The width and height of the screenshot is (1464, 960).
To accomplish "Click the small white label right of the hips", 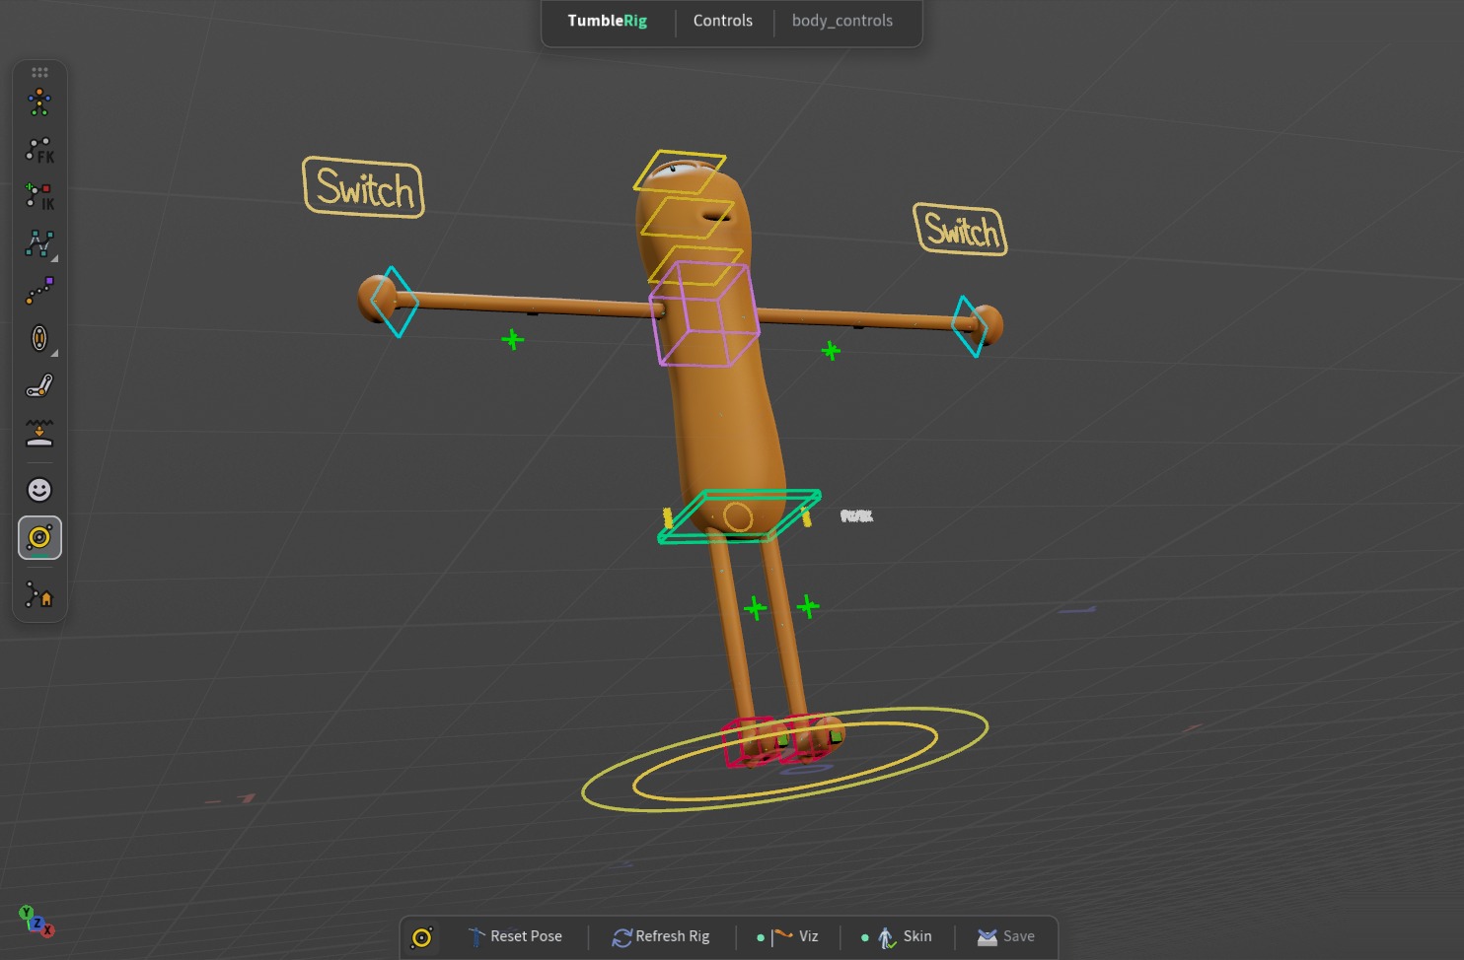I will point(856,515).
